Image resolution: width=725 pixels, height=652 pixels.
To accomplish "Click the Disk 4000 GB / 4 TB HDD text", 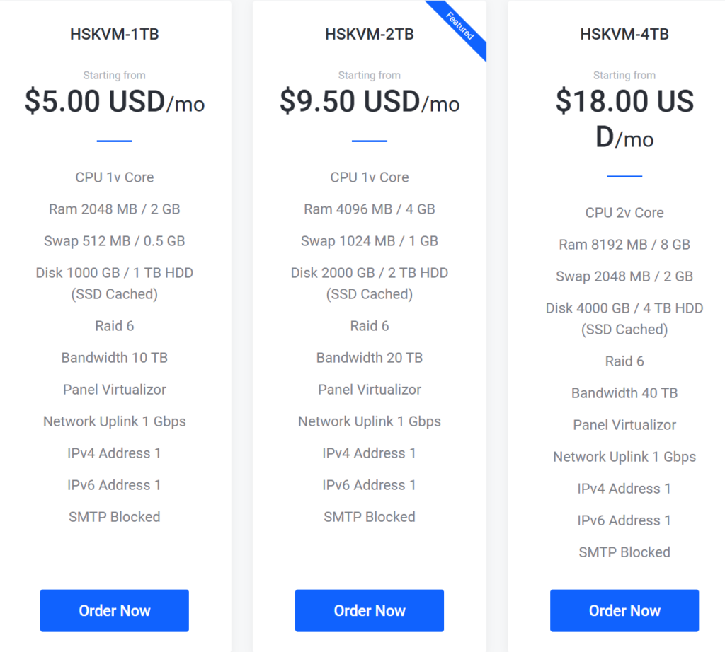I will [x=624, y=308].
